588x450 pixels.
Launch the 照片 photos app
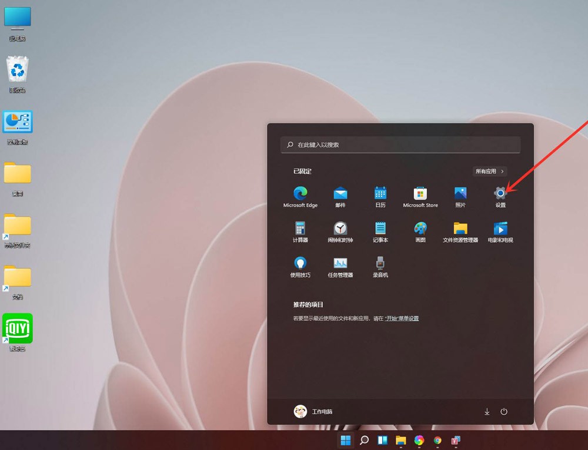pyautogui.click(x=460, y=192)
